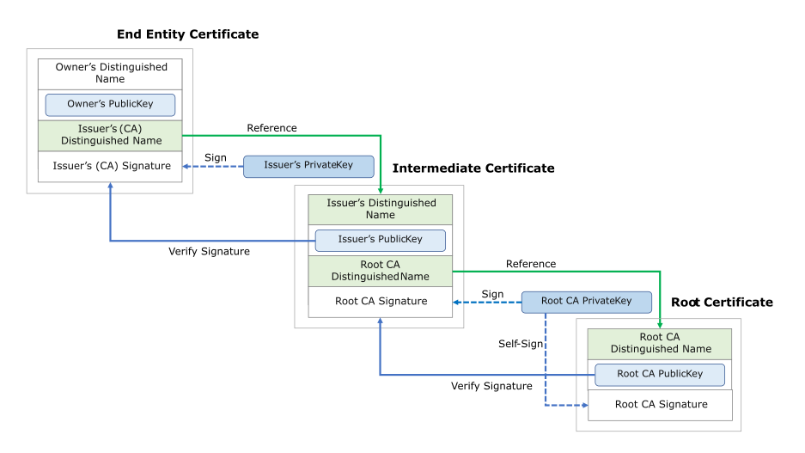This screenshot has width=805, height=453.
Task: Click the Owner's PublicKey box
Action: tap(110, 104)
